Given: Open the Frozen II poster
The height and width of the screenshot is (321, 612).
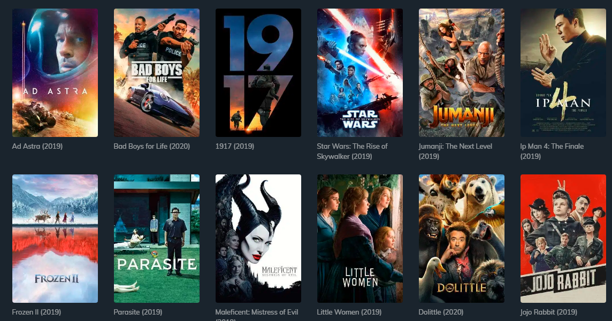Looking at the screenshot, I should tap(55, 239).
